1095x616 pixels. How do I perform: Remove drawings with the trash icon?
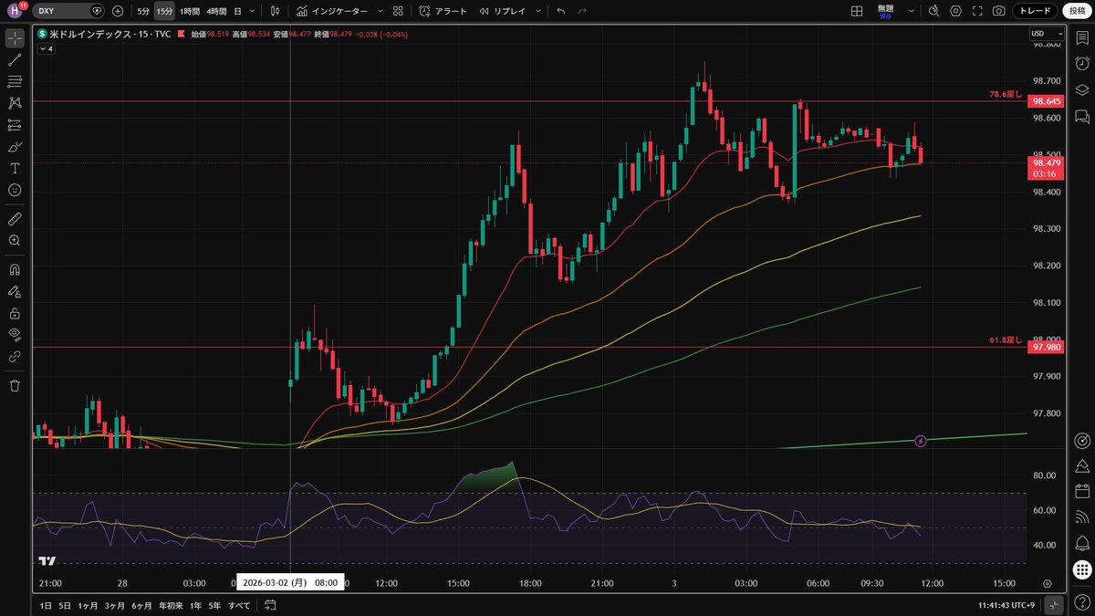point(15,385)
